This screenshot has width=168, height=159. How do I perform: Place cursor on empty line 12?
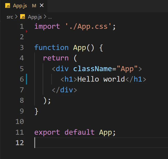[x=101, y=143]
